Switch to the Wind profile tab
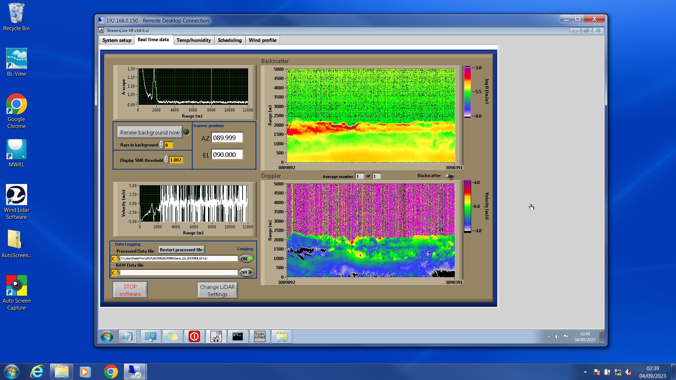The width and height of the screenshot is (676, 380). click(x=262, y=40)
